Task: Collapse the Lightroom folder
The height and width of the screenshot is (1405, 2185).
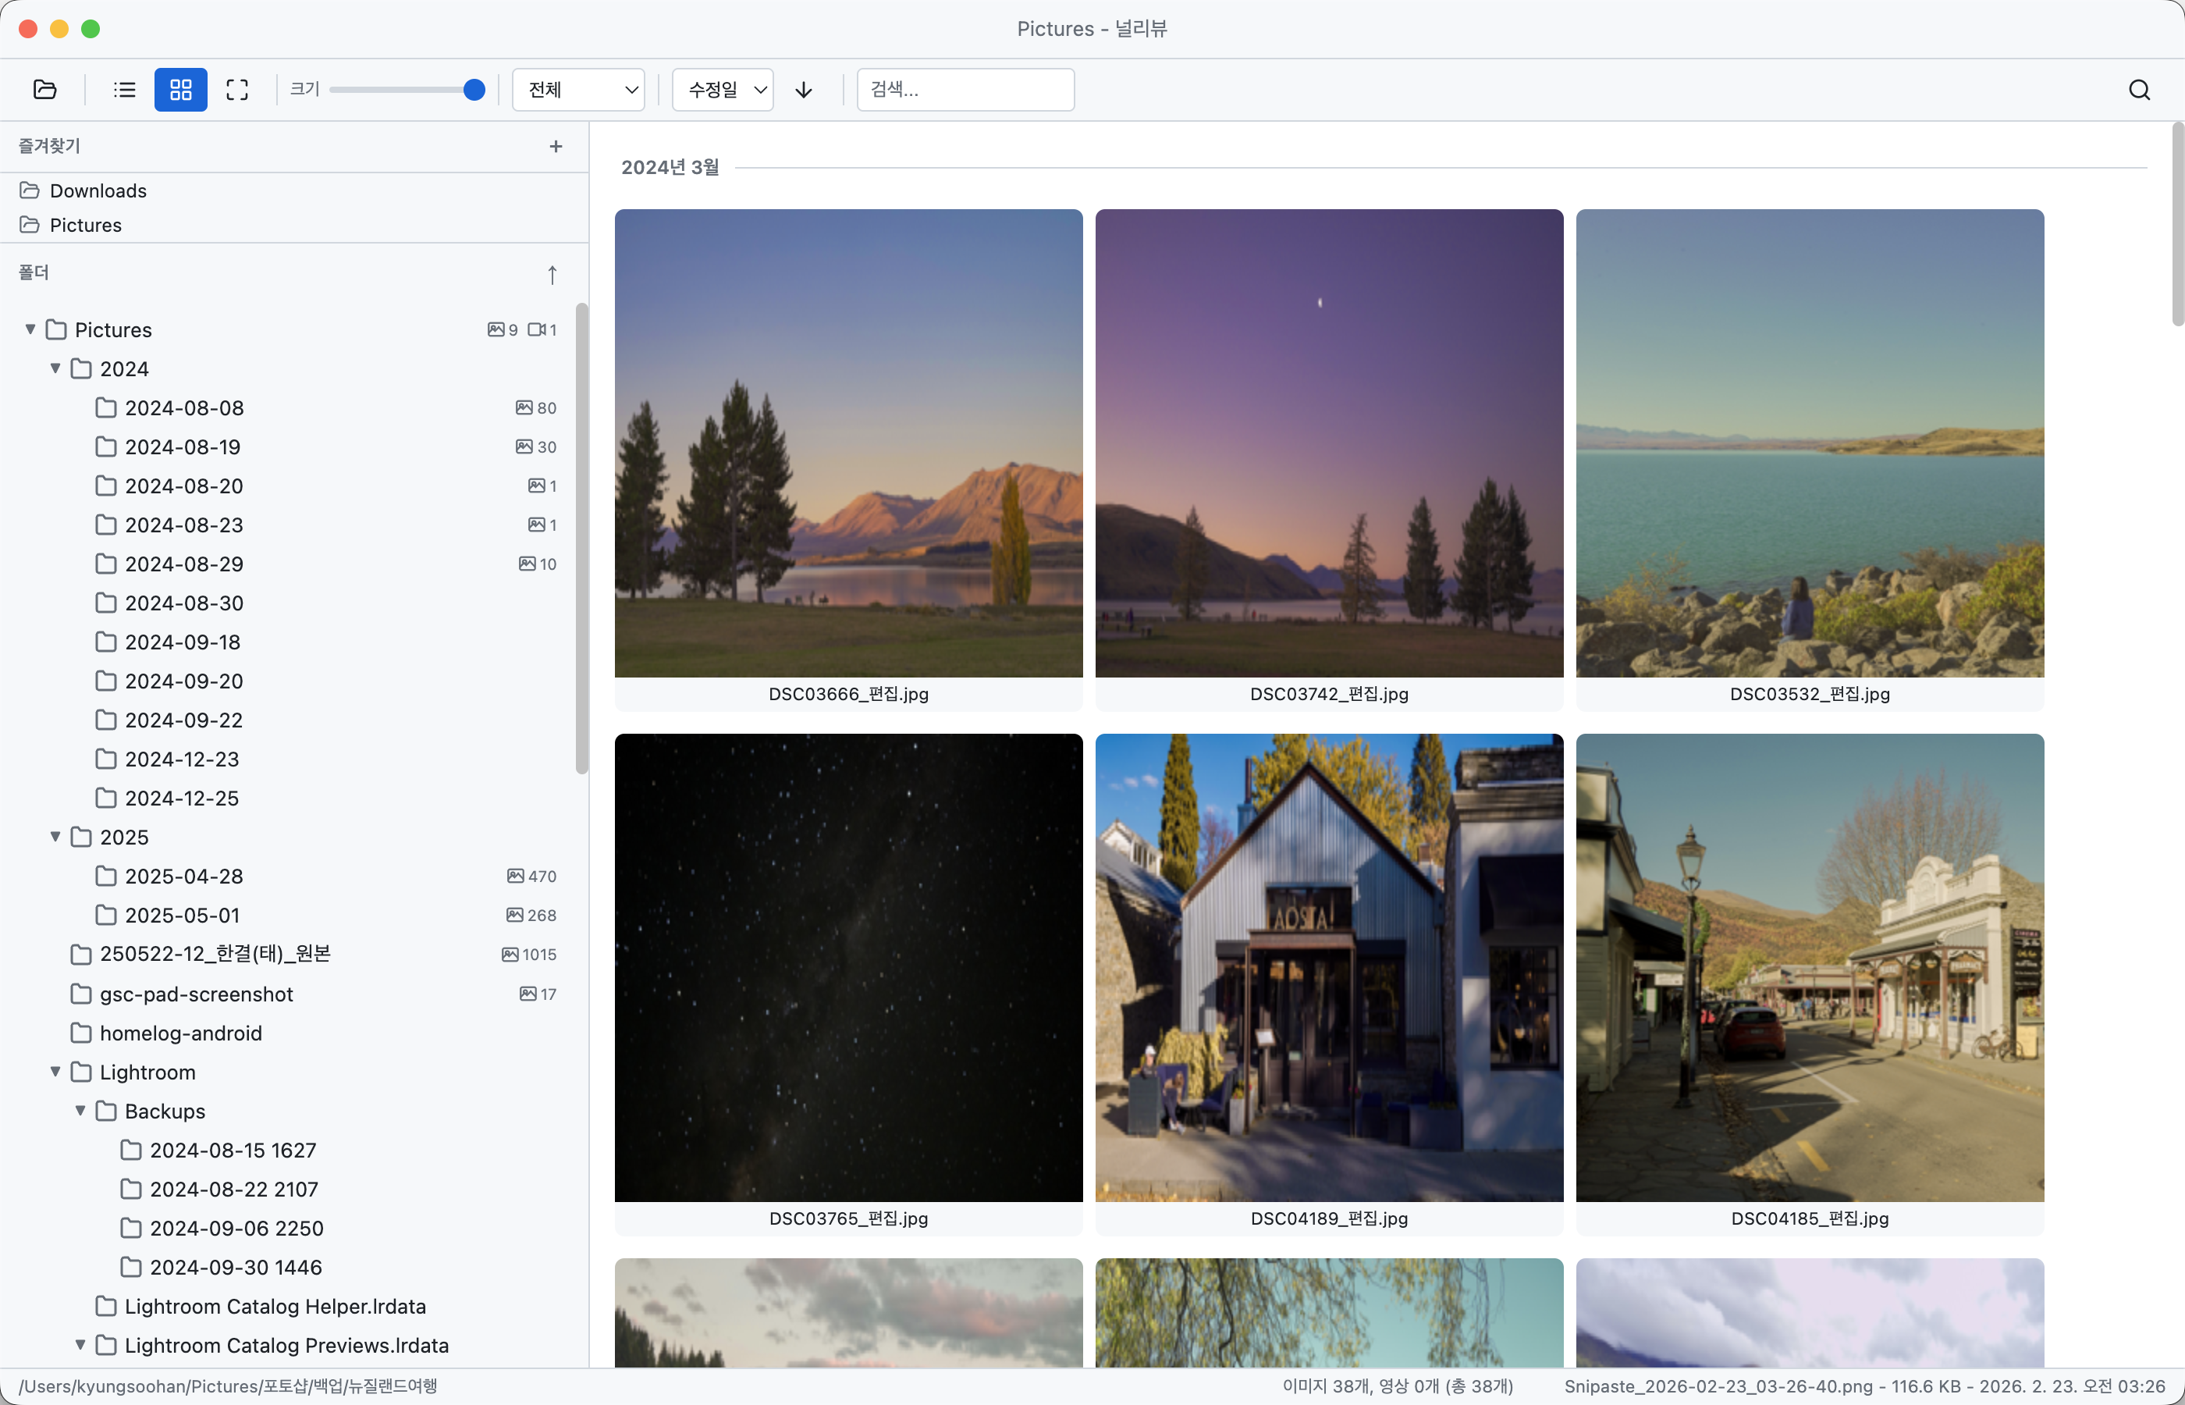Action: [x=55, y=1072]
